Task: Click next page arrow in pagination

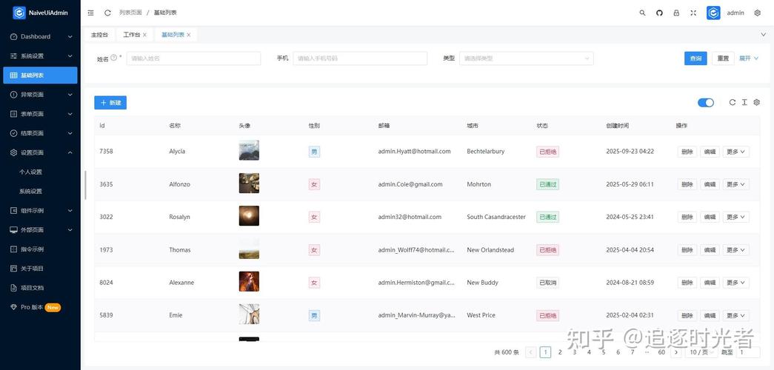Action: pos(676,352)
